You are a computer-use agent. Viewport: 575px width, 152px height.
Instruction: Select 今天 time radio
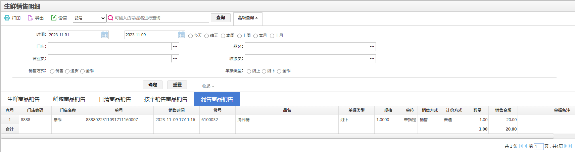(x=190, y=36)
